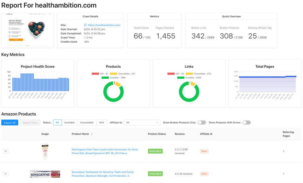Click the None affiliate tag in Sensodyne row
303x183 pixels.
point(204,174)
